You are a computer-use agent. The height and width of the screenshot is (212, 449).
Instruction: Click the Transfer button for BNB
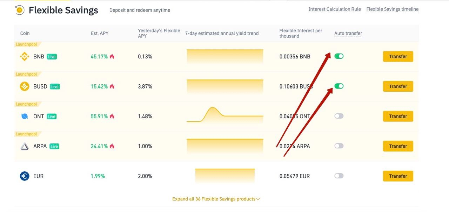tap(398, 56)
